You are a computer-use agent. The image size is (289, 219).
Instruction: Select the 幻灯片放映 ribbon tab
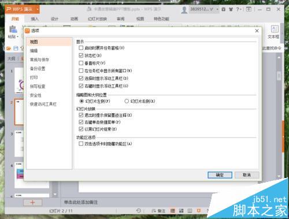coord(97,19)
